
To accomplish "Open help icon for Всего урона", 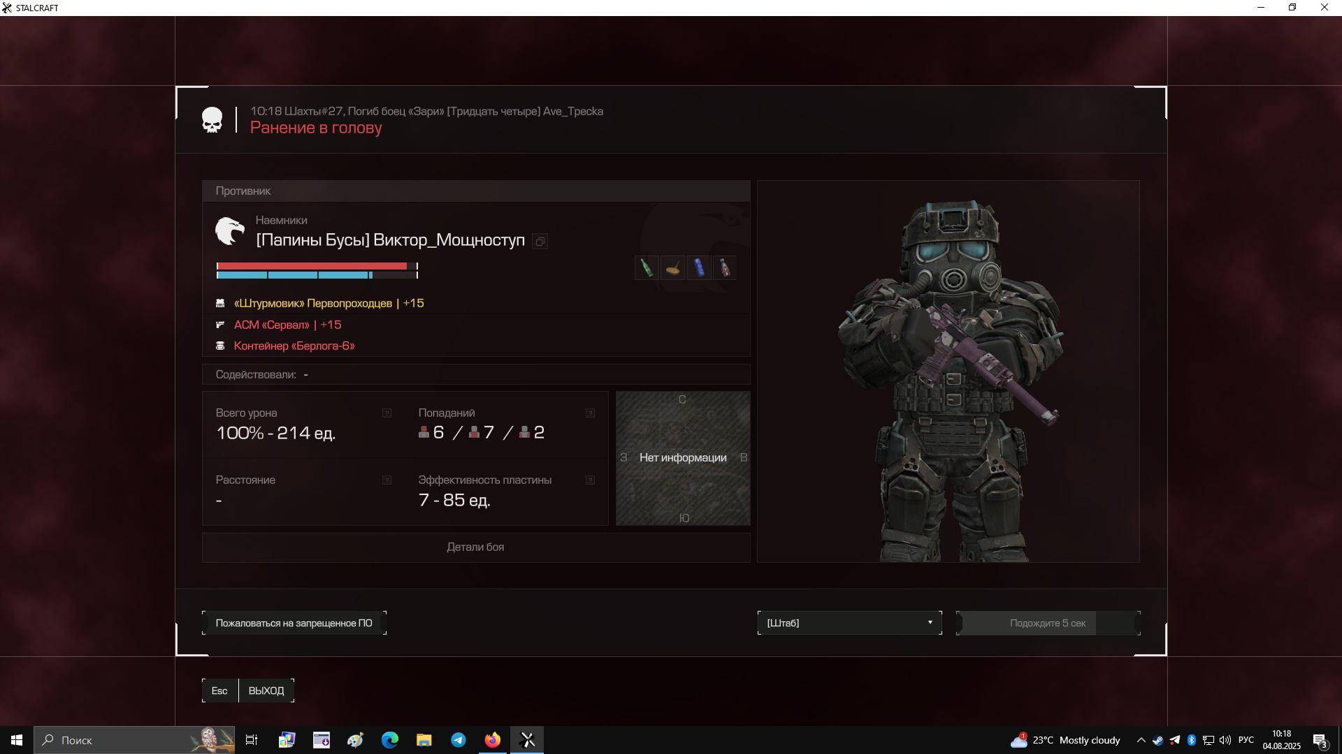I will [387, 413].
